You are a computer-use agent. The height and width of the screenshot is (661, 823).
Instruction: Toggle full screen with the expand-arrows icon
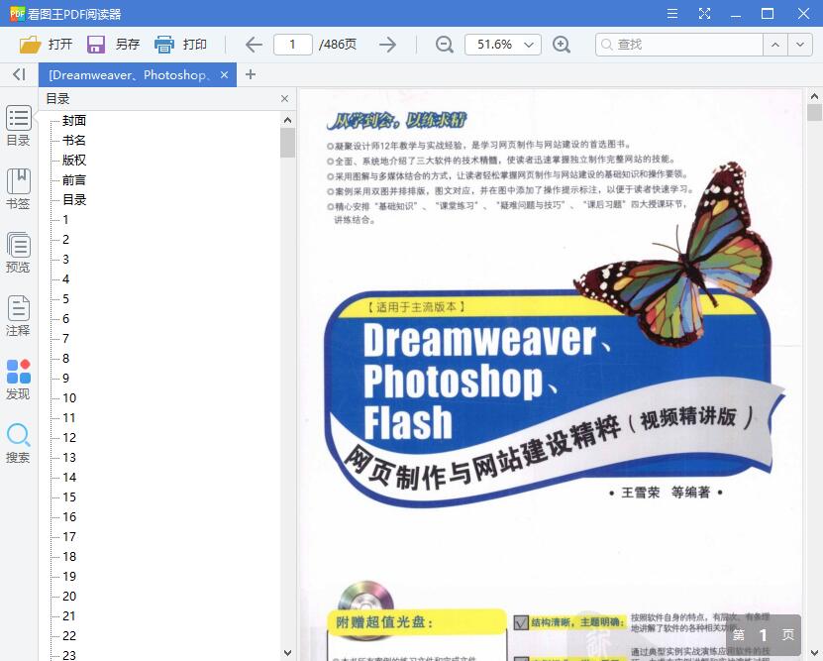click(x=704, y=14)
